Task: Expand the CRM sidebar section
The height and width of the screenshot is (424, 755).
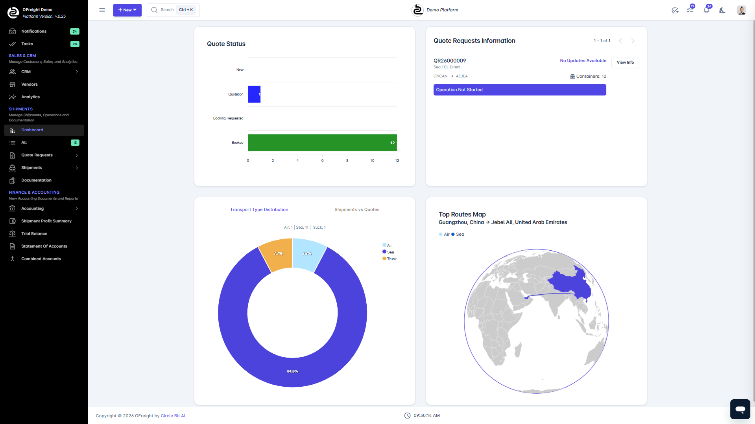Action: coord(26,72)
